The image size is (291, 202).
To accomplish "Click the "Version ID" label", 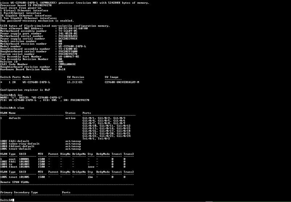I will 9,62.
